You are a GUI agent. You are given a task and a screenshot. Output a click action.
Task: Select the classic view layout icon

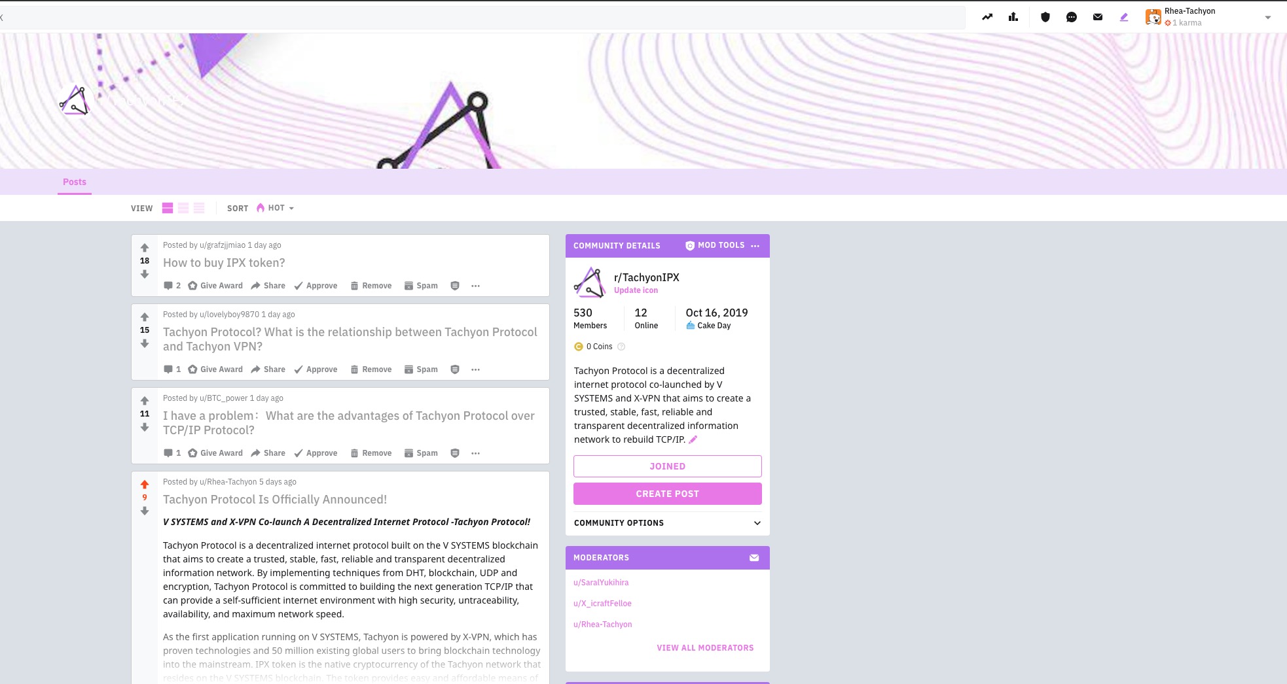183,208
